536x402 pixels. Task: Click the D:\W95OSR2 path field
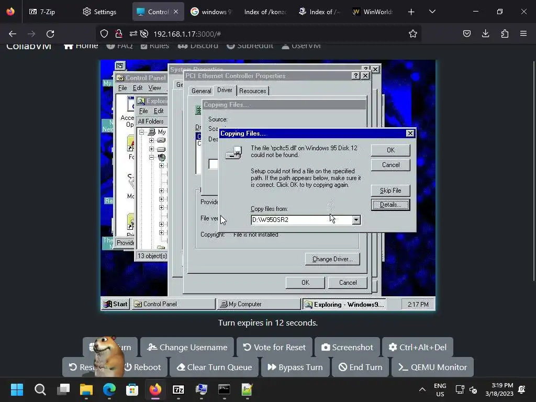[x=301, y=220]
